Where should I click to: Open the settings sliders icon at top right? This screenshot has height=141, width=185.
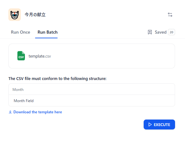click(x=170, y=15)
